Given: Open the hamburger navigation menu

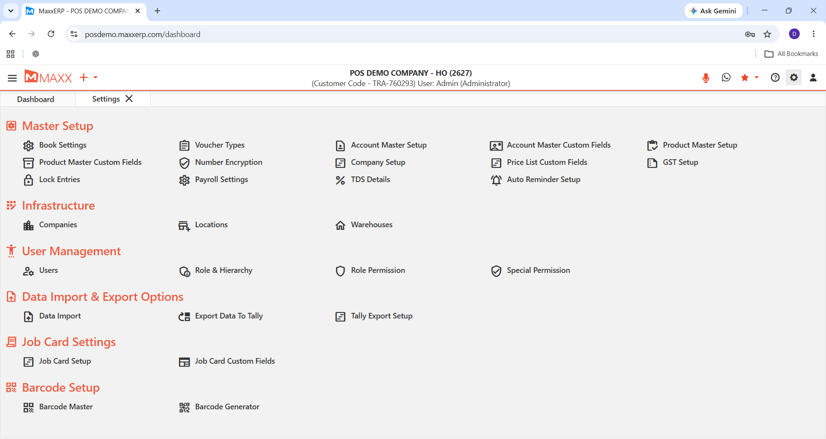Looking at the screenshot, I should point(12,78).
